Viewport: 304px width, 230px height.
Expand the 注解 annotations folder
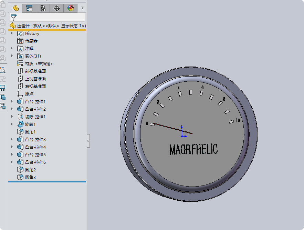[12, 48]
